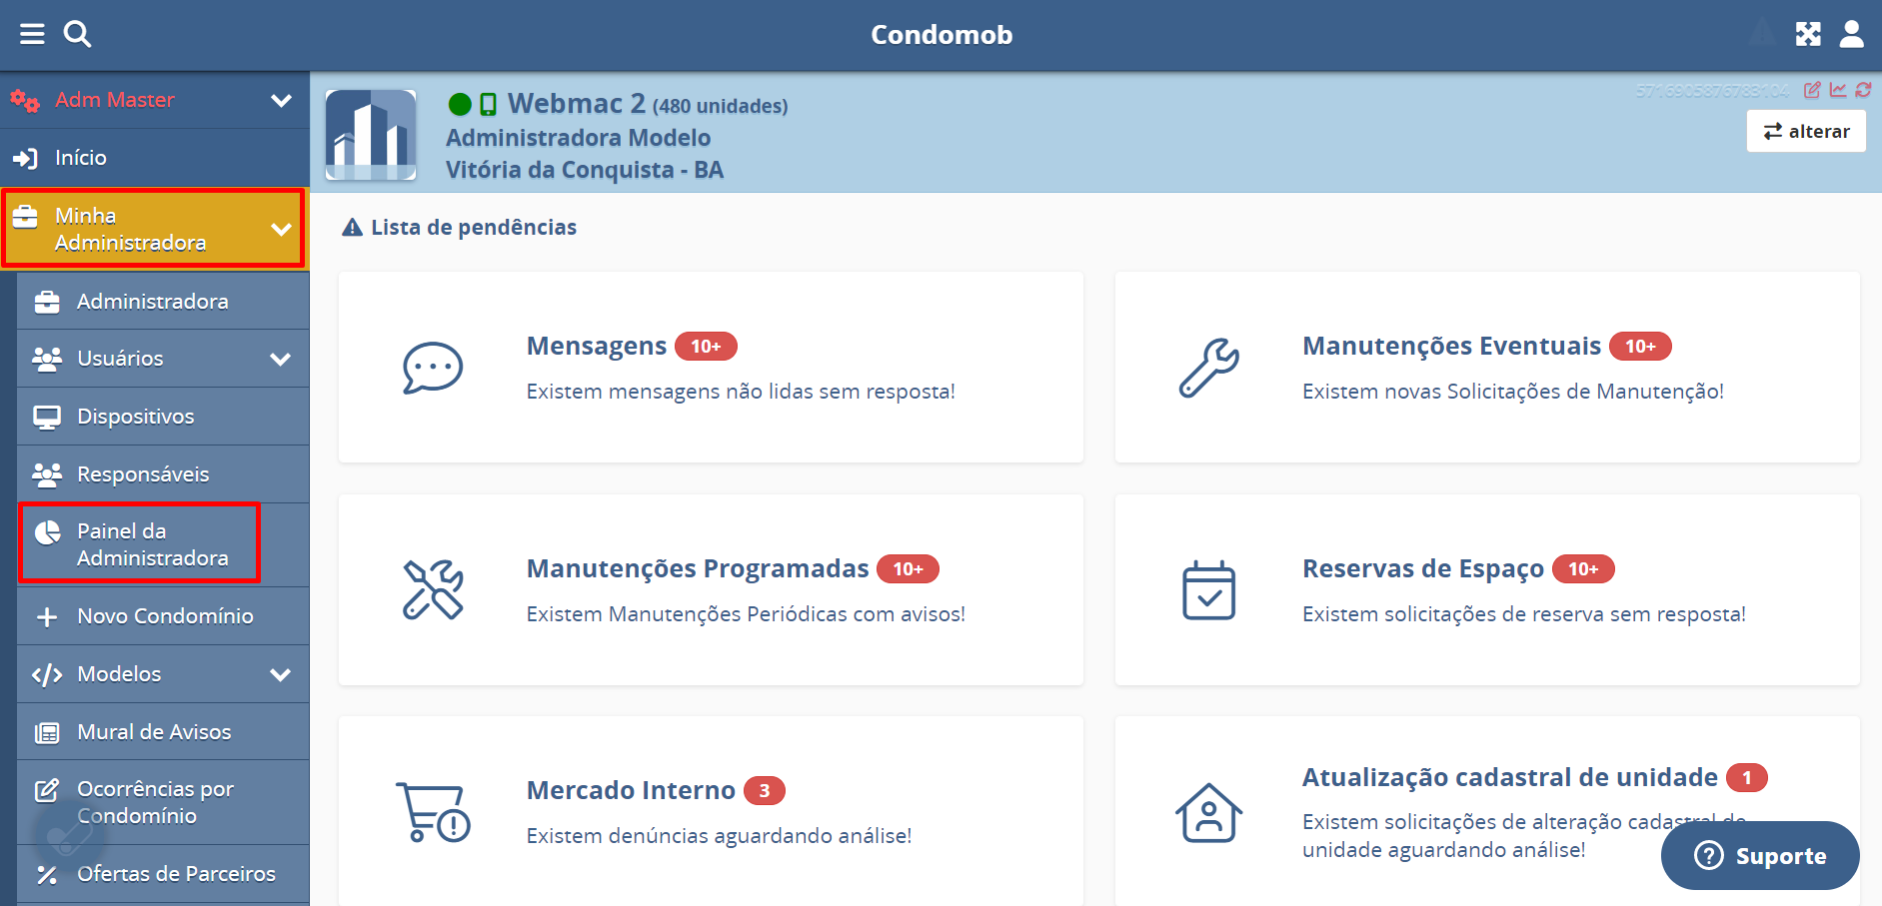Click the Webmac 2 condominium building logo

point(371,135)
